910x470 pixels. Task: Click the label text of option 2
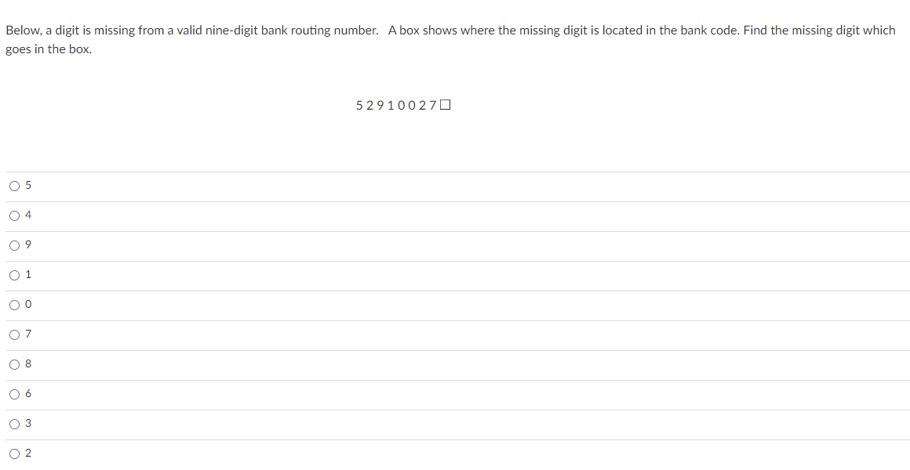[x=27, y=453]
